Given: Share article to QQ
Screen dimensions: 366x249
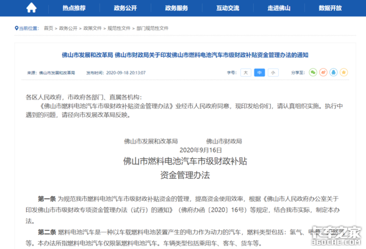Looking at the screenshot, I should click(334, 72).
